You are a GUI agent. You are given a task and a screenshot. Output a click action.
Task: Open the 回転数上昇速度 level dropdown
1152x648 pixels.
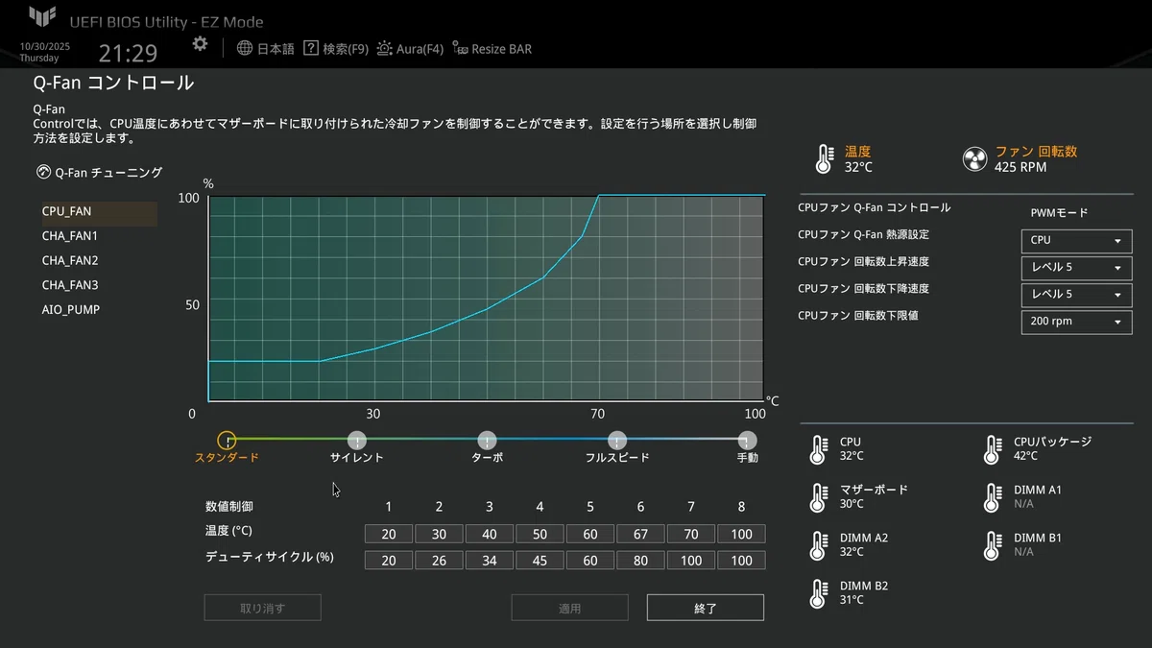point(1076,268)
